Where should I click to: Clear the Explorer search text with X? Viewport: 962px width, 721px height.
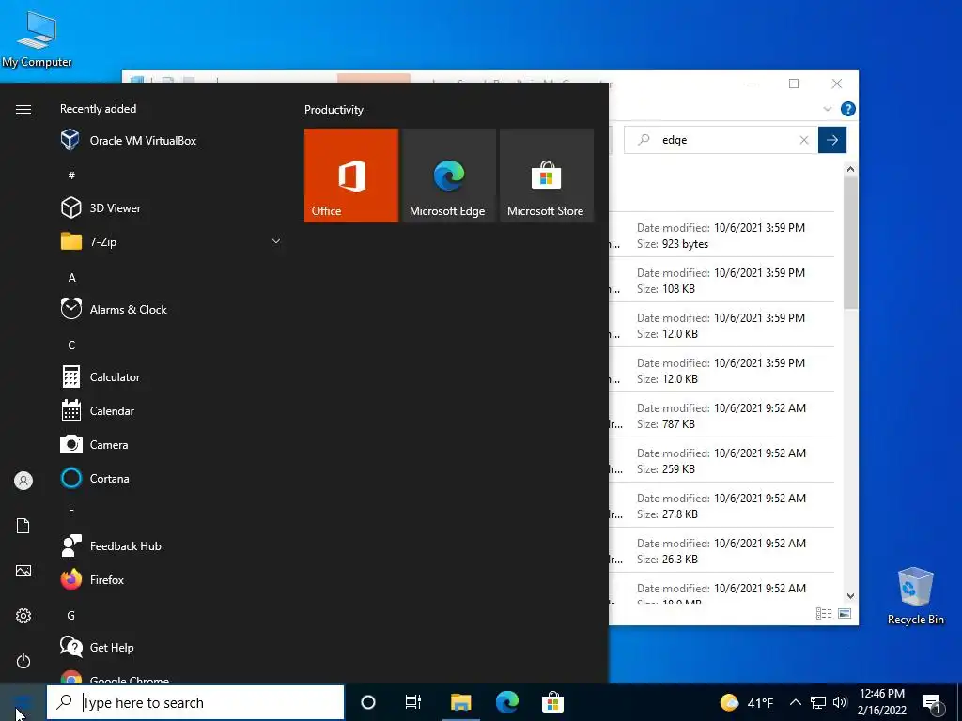(x=804, y=140)
